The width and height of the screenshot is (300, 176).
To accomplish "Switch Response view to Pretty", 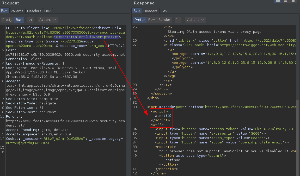I will (x=140, y=20).
